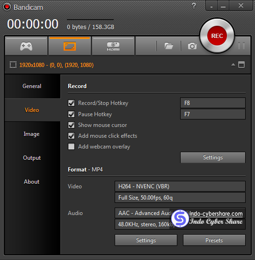Toggle Show mouse cursor checkbox
The height and width of the screenshot is (260, 255).
pyautogui.click(x=72, y=125)
